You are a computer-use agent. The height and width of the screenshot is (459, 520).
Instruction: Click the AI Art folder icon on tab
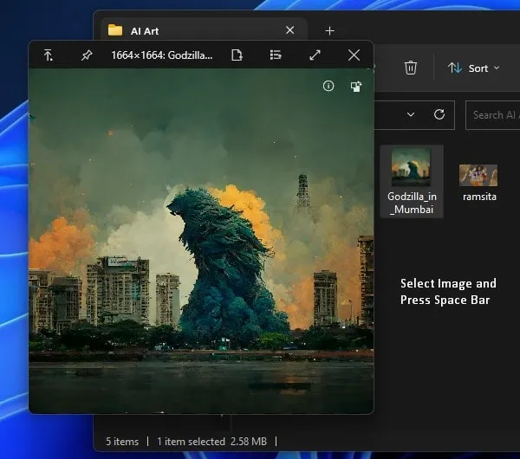pyautogui.click(x=115, y=30)
